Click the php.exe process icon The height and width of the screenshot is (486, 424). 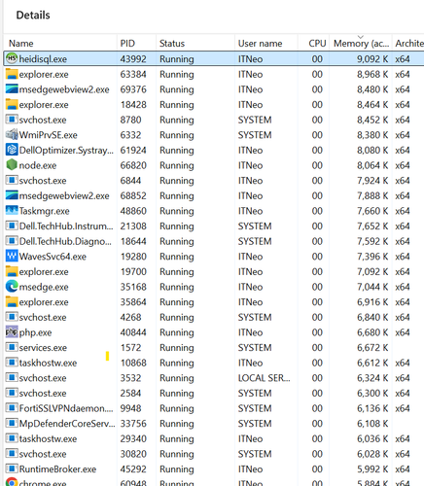[x=12, y=332]
